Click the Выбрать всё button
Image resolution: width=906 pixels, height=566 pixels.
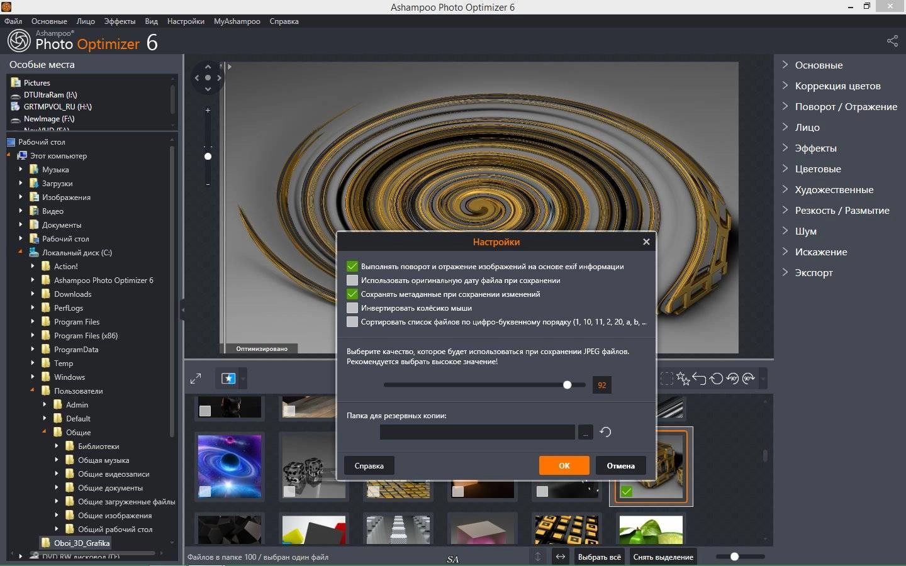click(x=599, y=557)
